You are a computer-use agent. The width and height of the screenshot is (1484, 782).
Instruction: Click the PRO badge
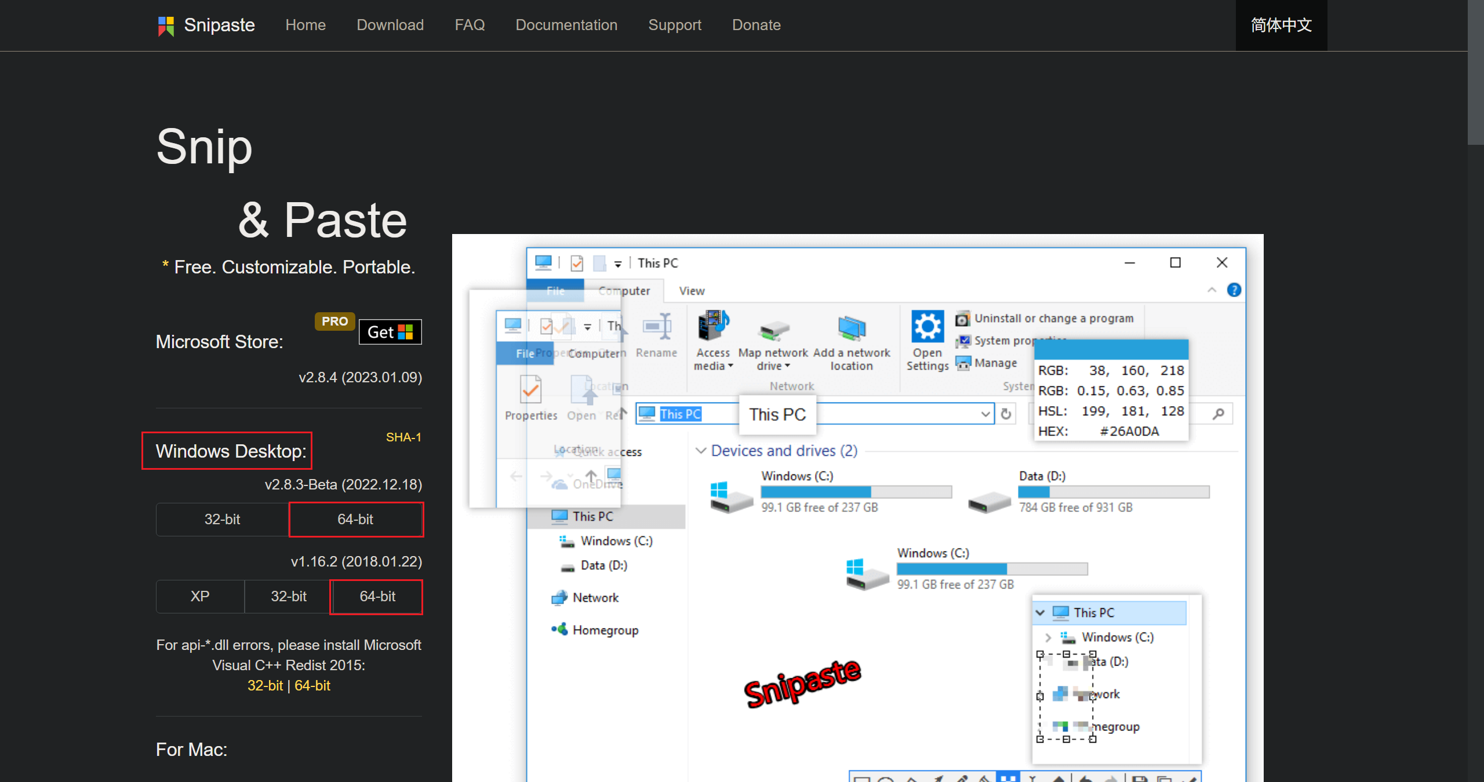coord(334,321)
